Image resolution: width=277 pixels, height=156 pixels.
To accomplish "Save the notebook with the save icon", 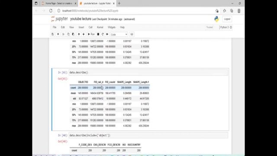I will click(52, 34).
